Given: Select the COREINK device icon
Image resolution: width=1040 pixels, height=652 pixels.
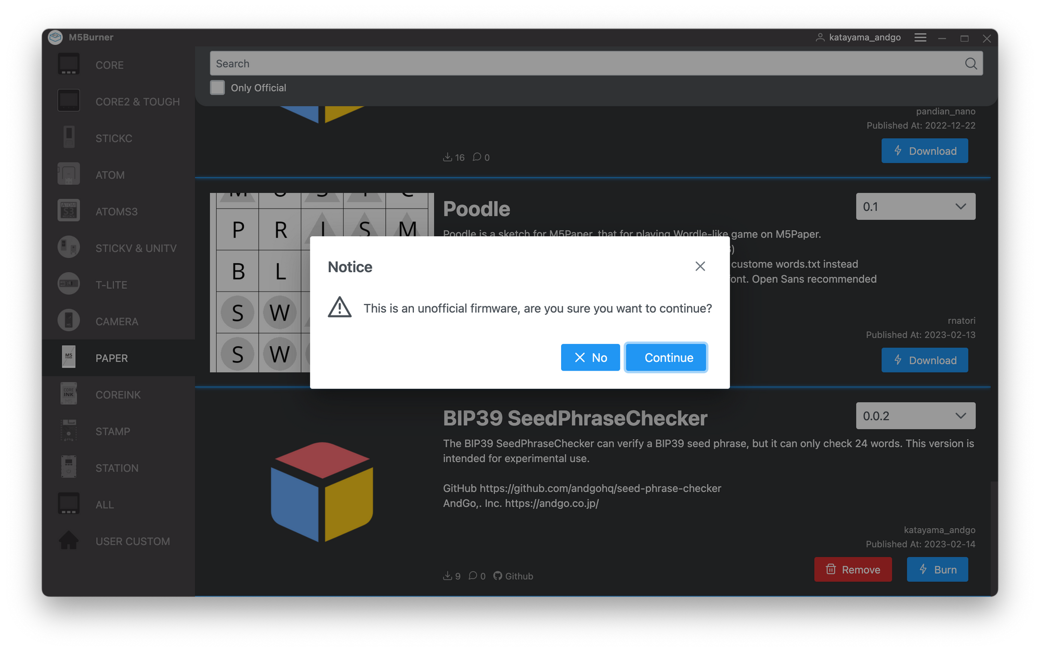Looking at the screenshot, I should tap(69, 394).
